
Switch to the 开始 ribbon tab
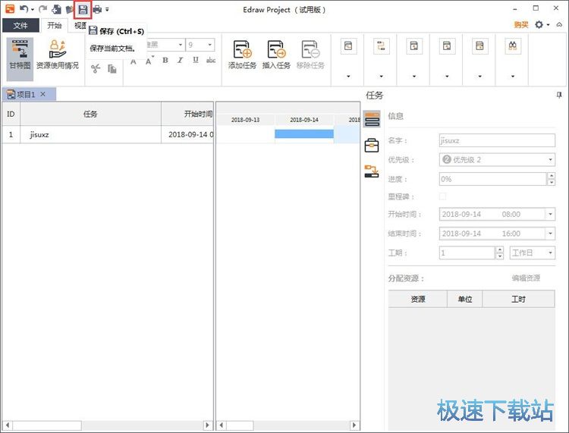[55, 25]
